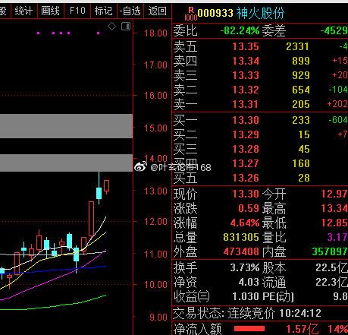Screen dimensions: 348x335
Task: Click 换手 value 3.73%
Action: tap(245, 267)
